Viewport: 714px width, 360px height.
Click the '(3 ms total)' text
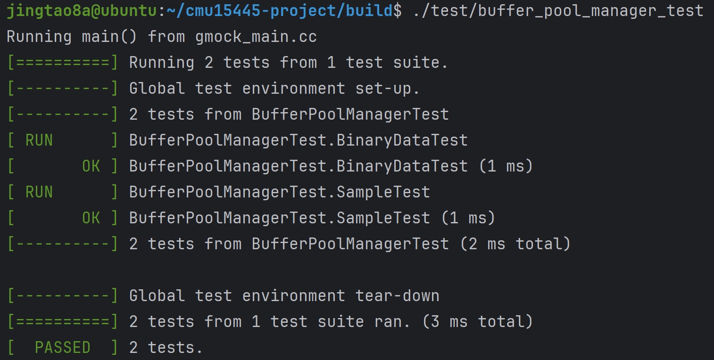click(x=477, y=322)
